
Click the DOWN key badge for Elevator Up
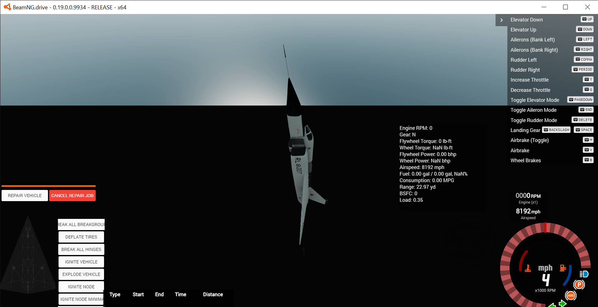585,29
